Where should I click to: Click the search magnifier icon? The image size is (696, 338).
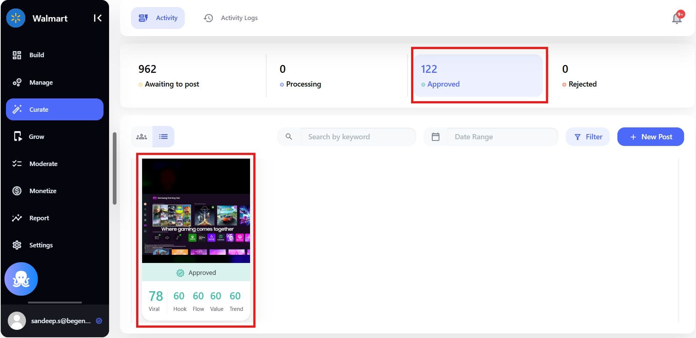point(289,137)
